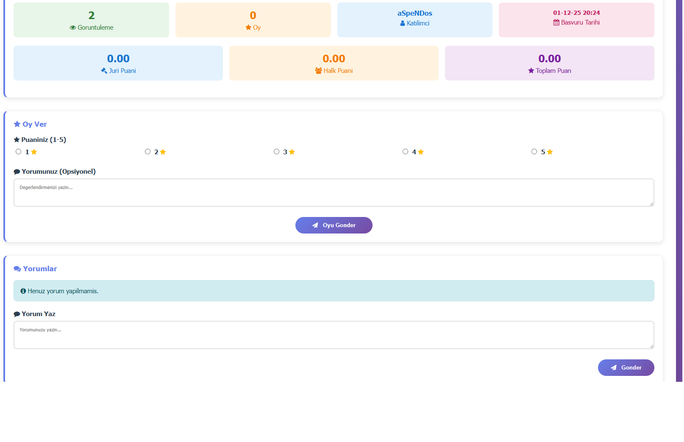Click the info icon in the no-comments notice
Screen dimensions: 684x442
coord(23,291)
